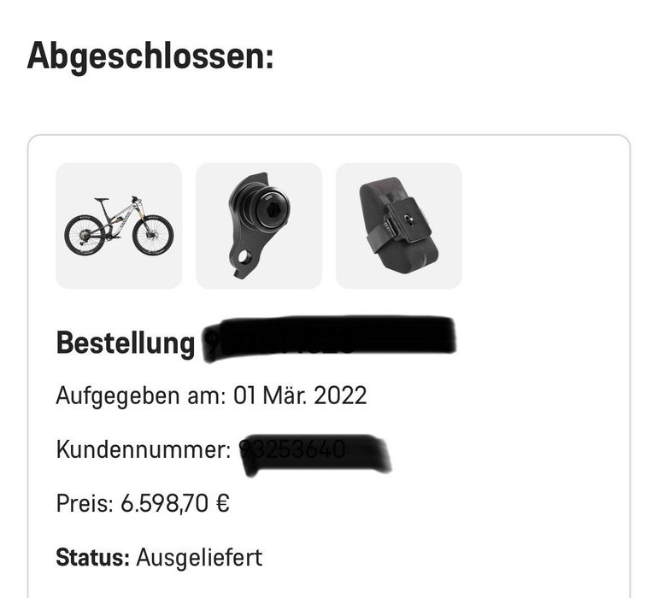Click the euro sign after the price

click(221, 504)
